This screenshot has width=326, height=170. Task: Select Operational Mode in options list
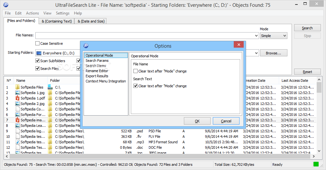click(106, 55)
